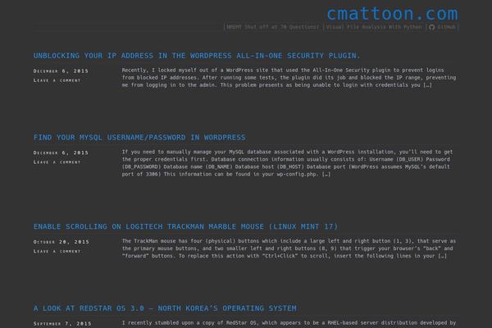Click the GitHub octocat icon
Screen dimensions: 492x328
point(432,27)
